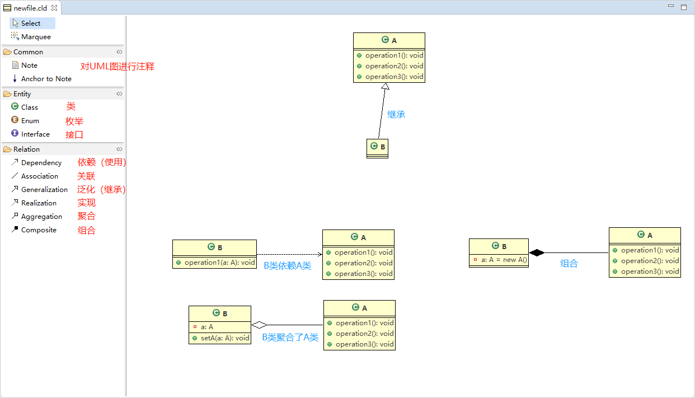695x398 pixels.
Task: Select the Select tool in the palette
Action: 32,23
